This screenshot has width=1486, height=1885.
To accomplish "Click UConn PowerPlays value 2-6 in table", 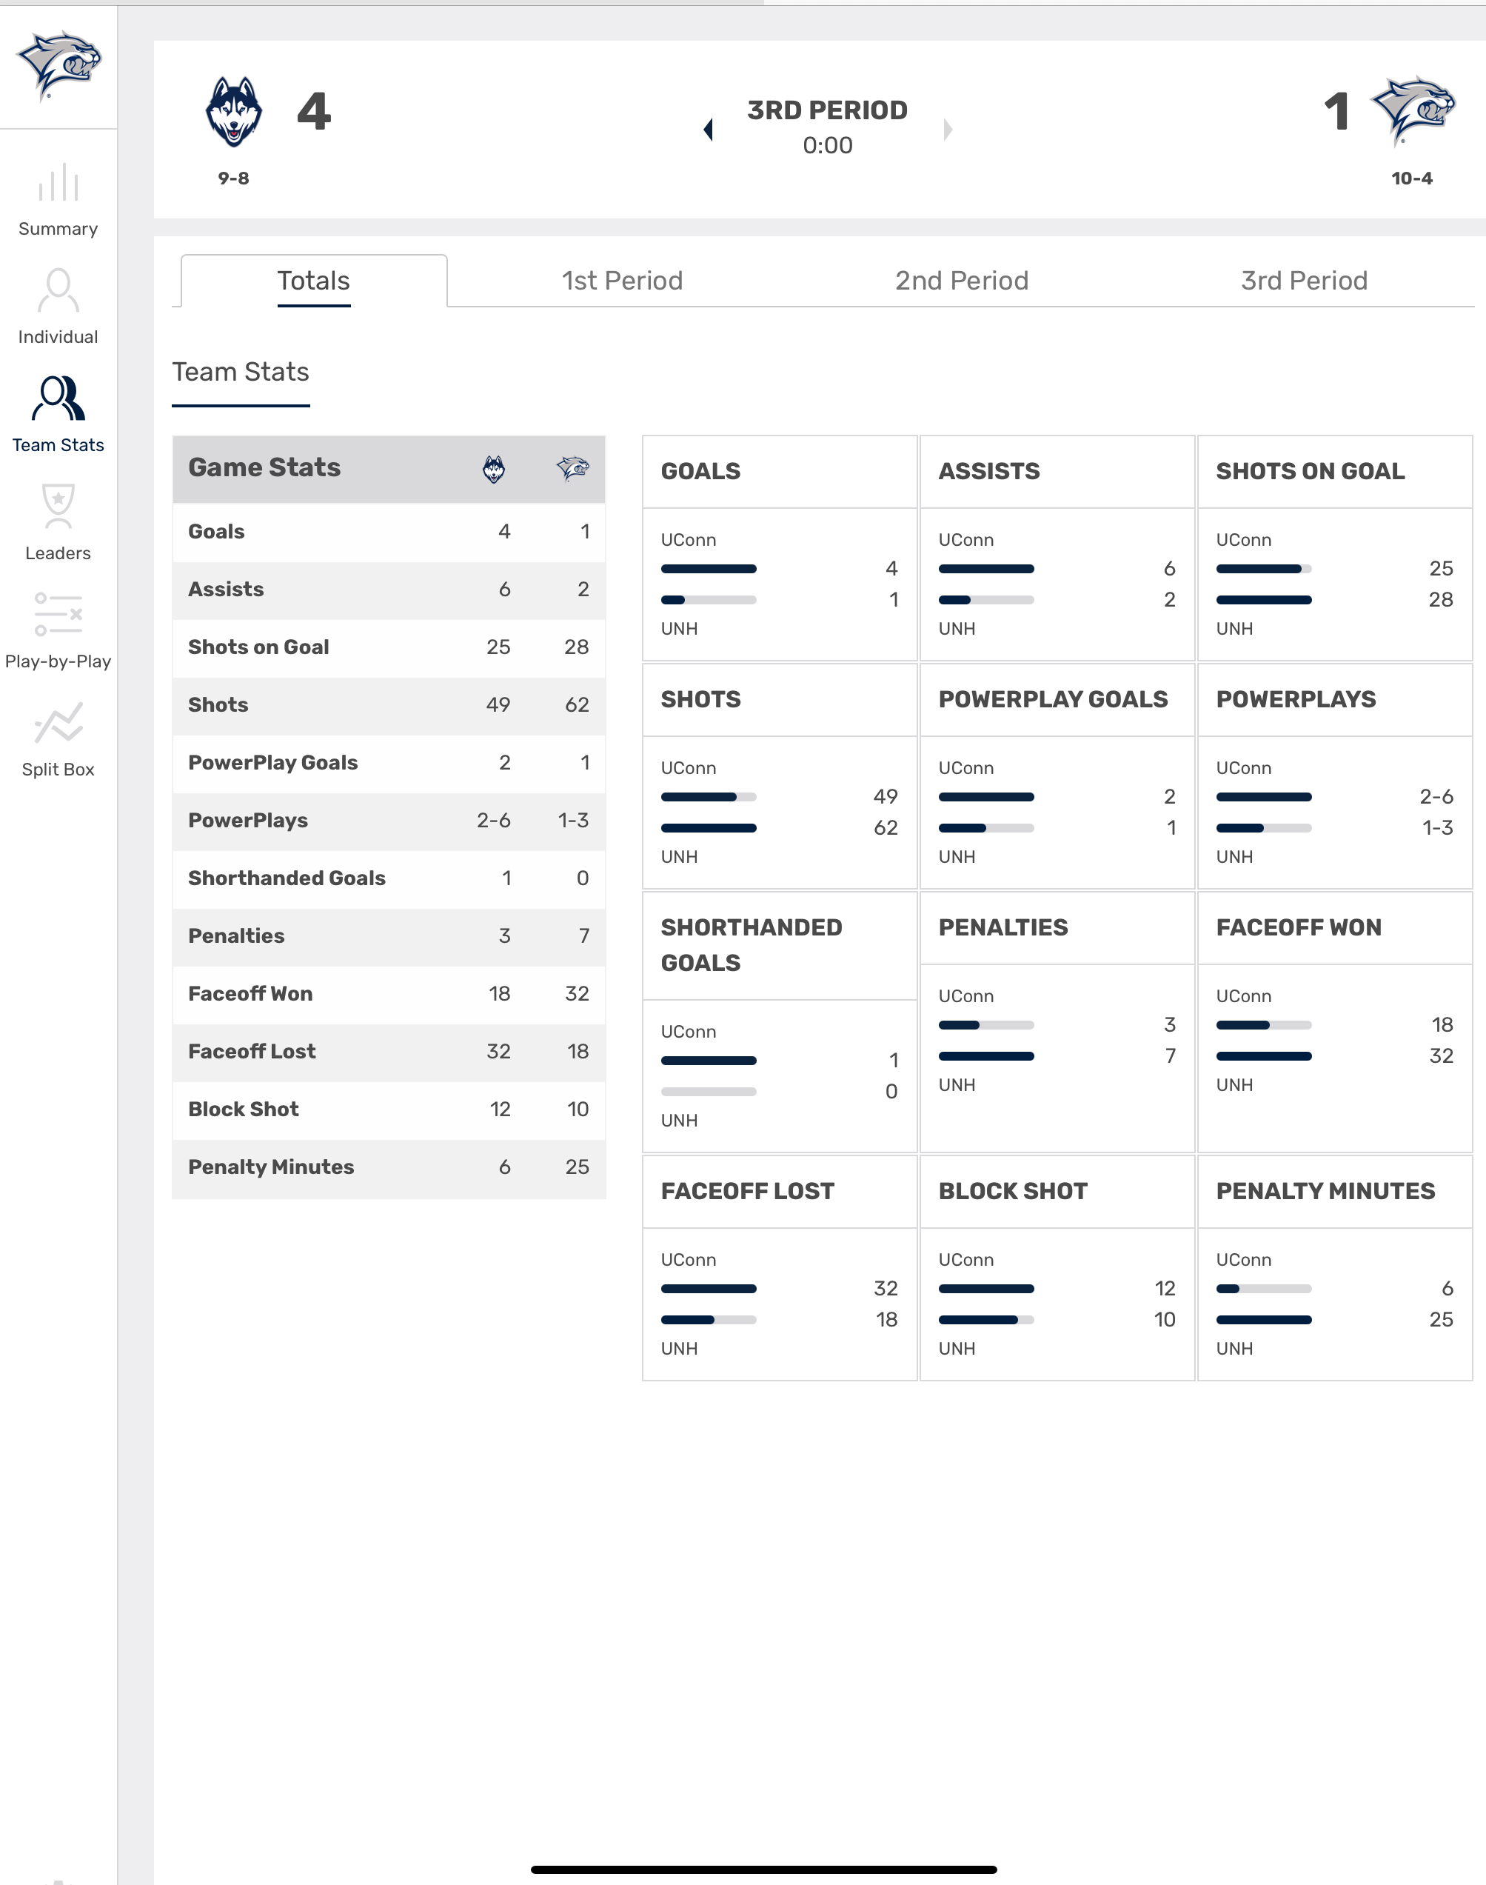I will tap(493, 821).
